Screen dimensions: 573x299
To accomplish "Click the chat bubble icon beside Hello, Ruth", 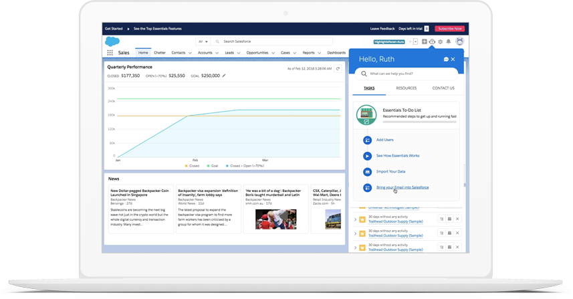I will click(x=446, y=60).
